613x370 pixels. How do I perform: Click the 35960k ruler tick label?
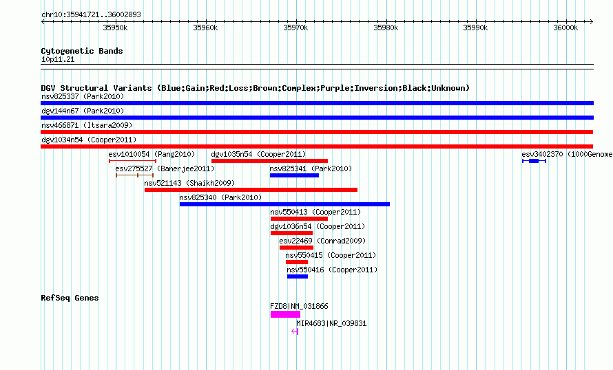[x=206, y=28]
